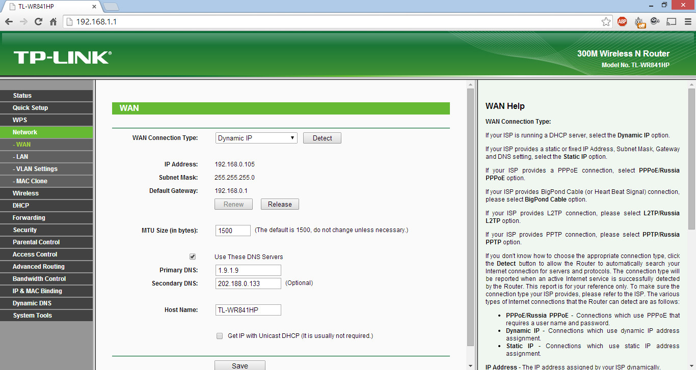Image resolution: width=696 pixels, height=370 pixels.
Task: Click the Model No. TL-WR841HP text
Action: 635,65
